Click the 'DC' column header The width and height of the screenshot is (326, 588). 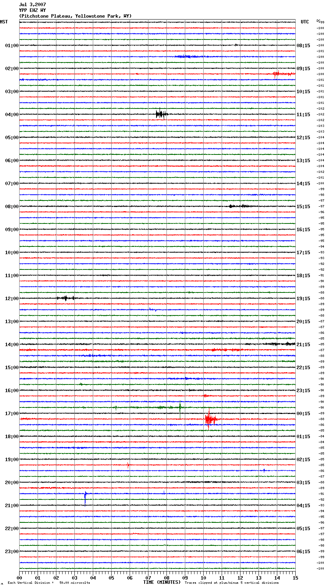click(319, 20)
